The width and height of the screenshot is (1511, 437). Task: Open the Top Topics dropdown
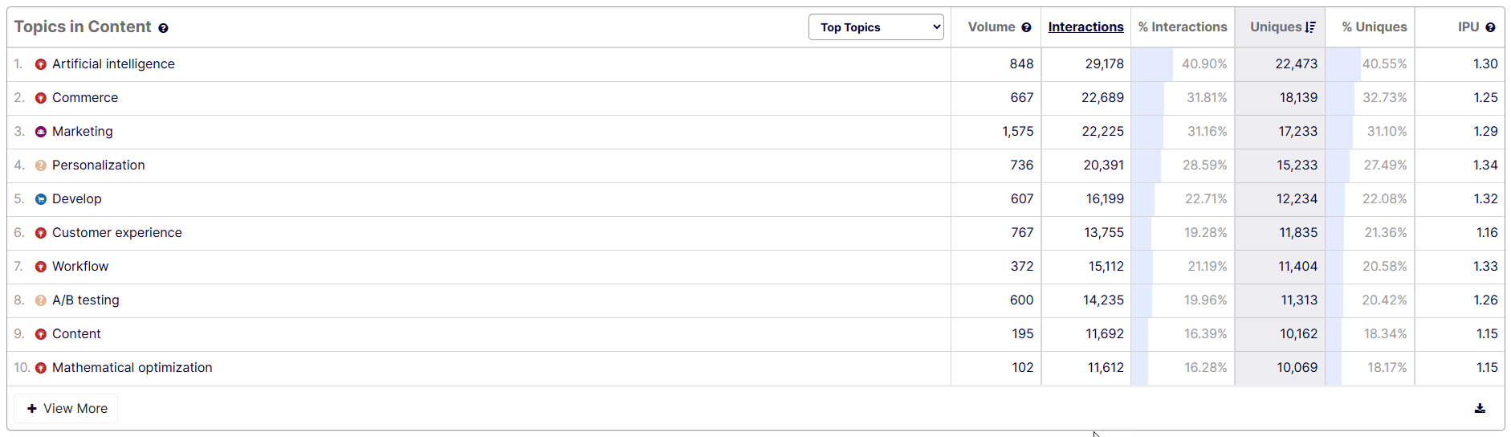coord(876,27)
